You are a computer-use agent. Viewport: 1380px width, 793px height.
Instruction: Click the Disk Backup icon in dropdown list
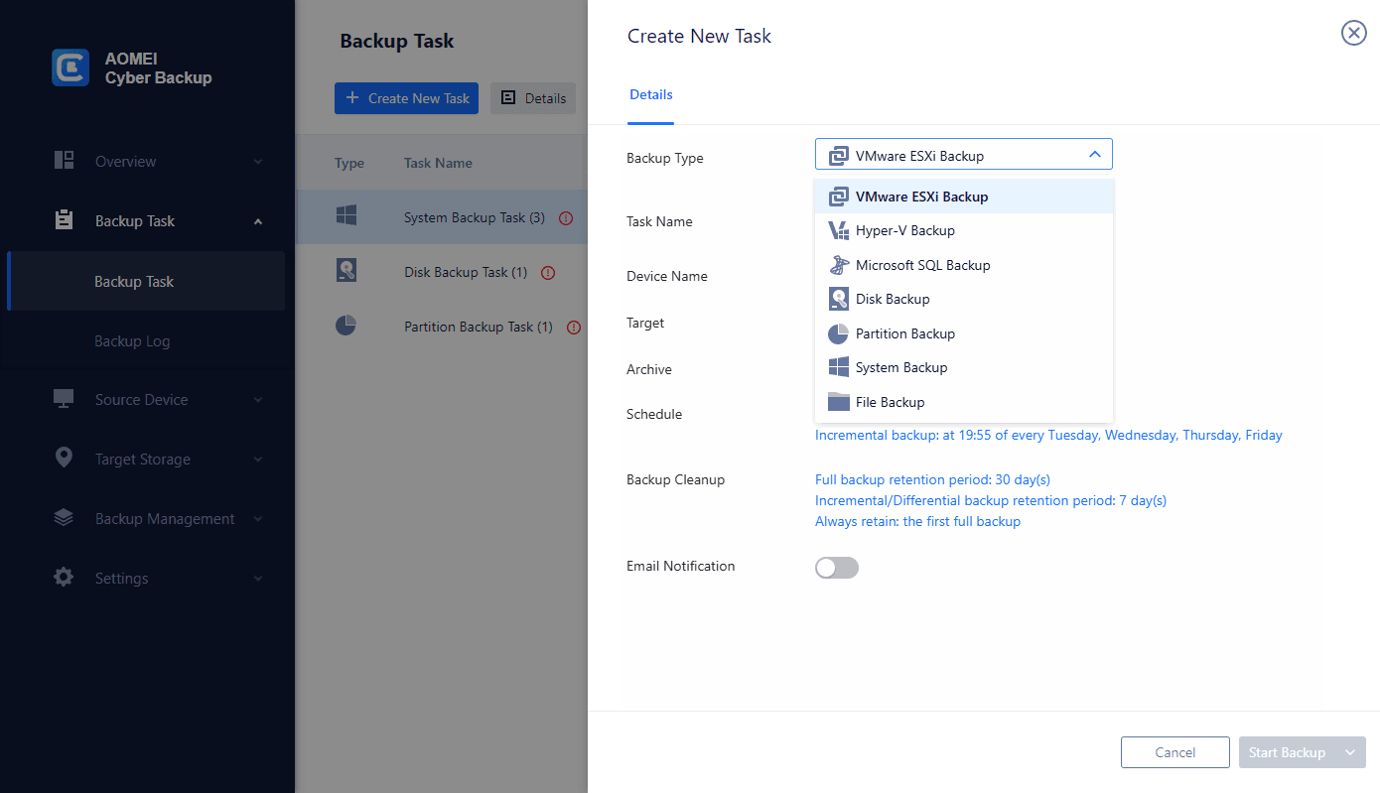pyautogui.click(x=839, y=299)
